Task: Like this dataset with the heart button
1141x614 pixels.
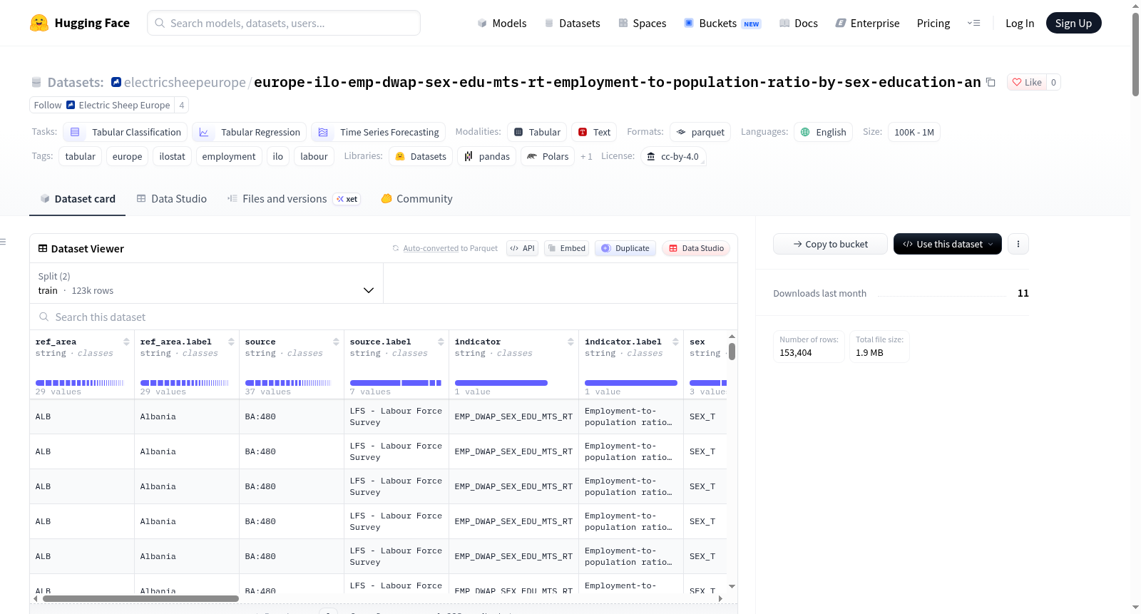Action: 1027,82
